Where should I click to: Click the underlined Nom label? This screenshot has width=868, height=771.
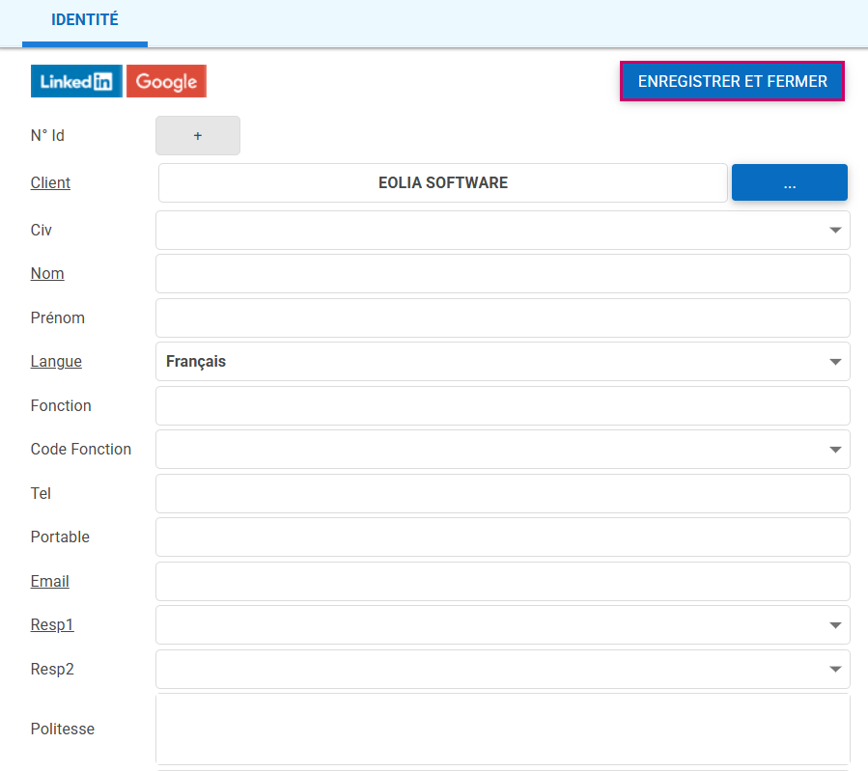pos(47,274)
